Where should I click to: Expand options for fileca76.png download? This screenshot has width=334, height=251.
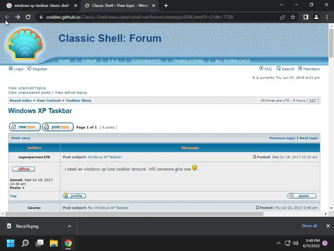[69, 226]
